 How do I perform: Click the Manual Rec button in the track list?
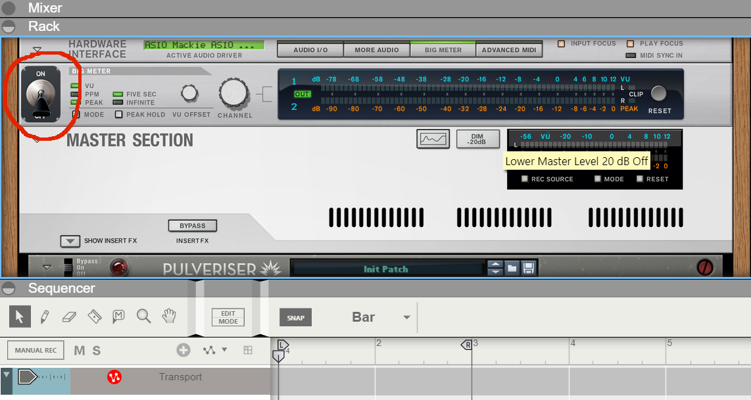35,350
